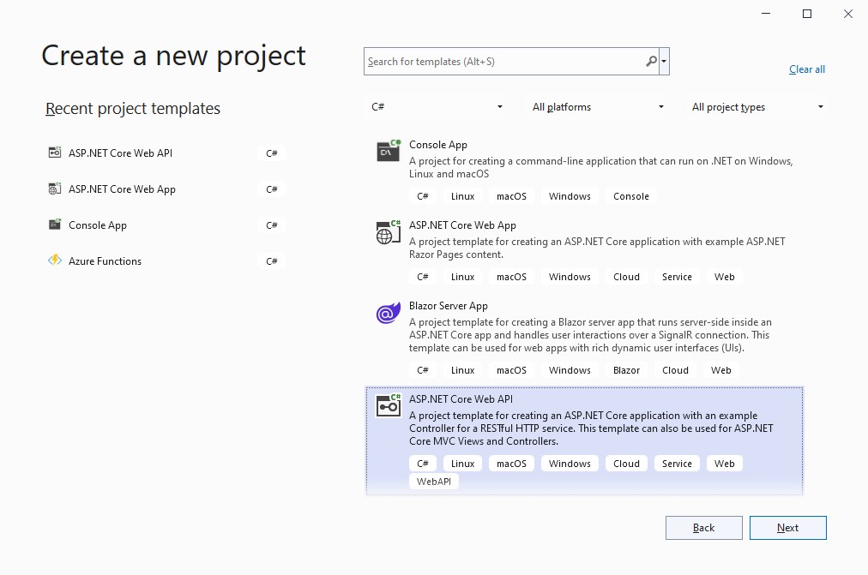Viewport: 868px width, 575px height.
Task: Focus the Search for templates field
Action: click(511, 62)
